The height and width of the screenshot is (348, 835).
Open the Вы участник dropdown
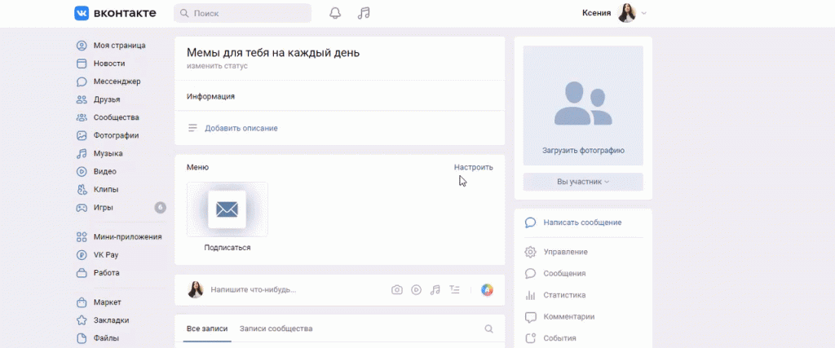pyautogui.click(x=582, y=182)
